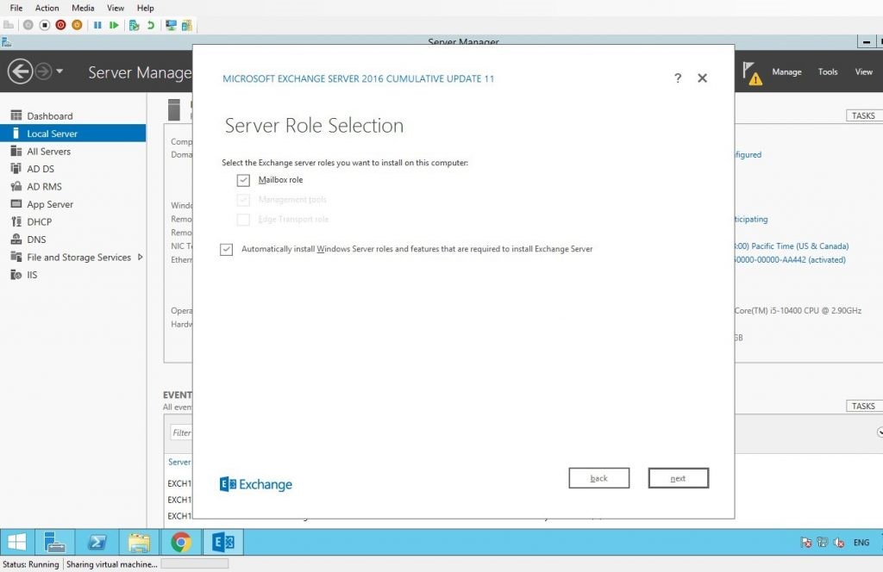
Task: Open the Action menu
Action: pyautogui.click(x=47, y=8)
